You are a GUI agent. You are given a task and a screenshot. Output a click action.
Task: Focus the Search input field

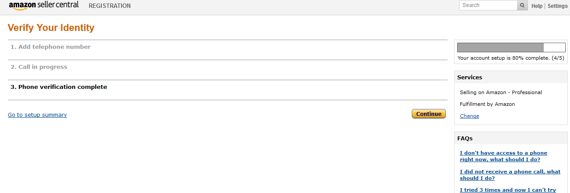(x=488, y=5)
